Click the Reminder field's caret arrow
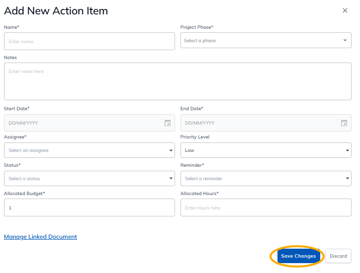 (x=348, y=179)
